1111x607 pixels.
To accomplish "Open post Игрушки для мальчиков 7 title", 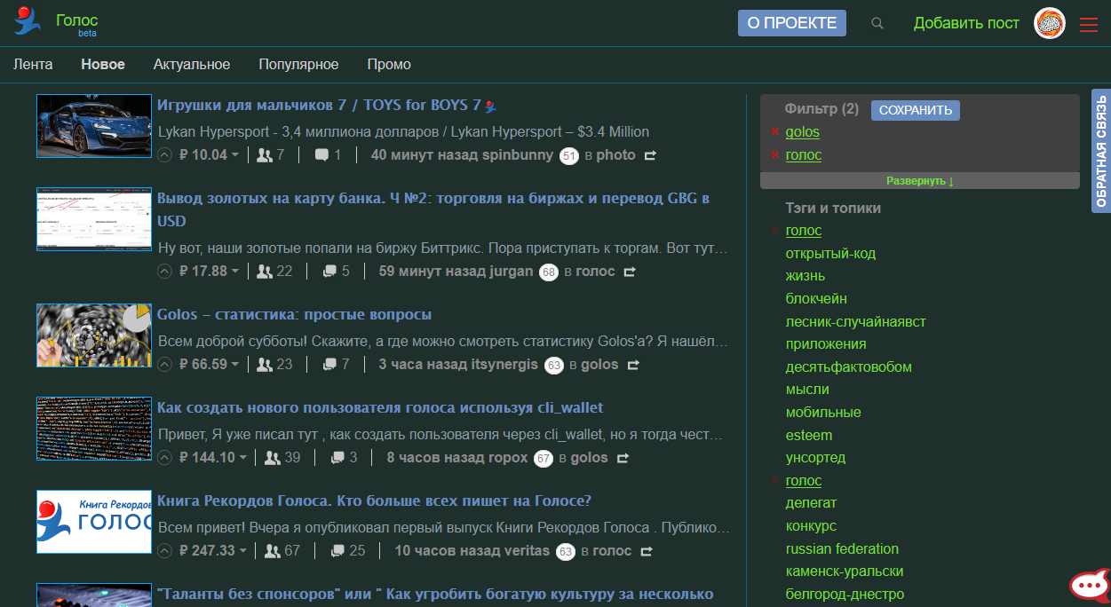I will pos(320,105).
